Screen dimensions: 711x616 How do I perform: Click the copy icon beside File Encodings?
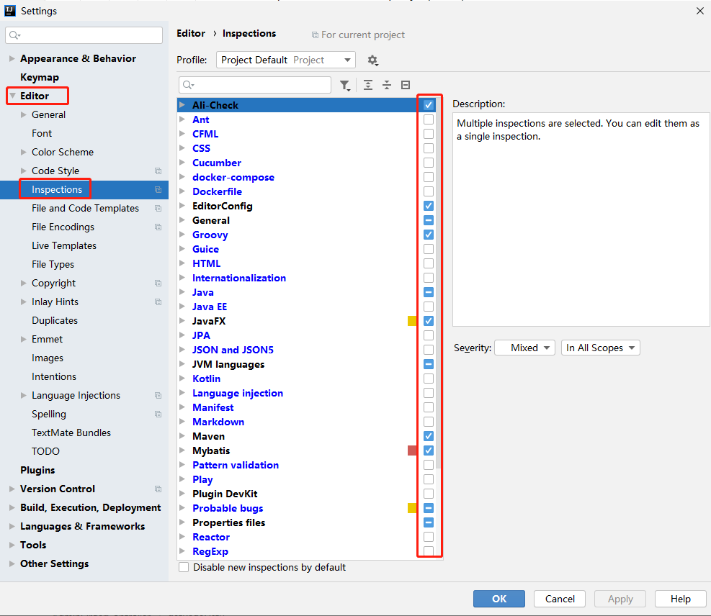coord(158,227)
